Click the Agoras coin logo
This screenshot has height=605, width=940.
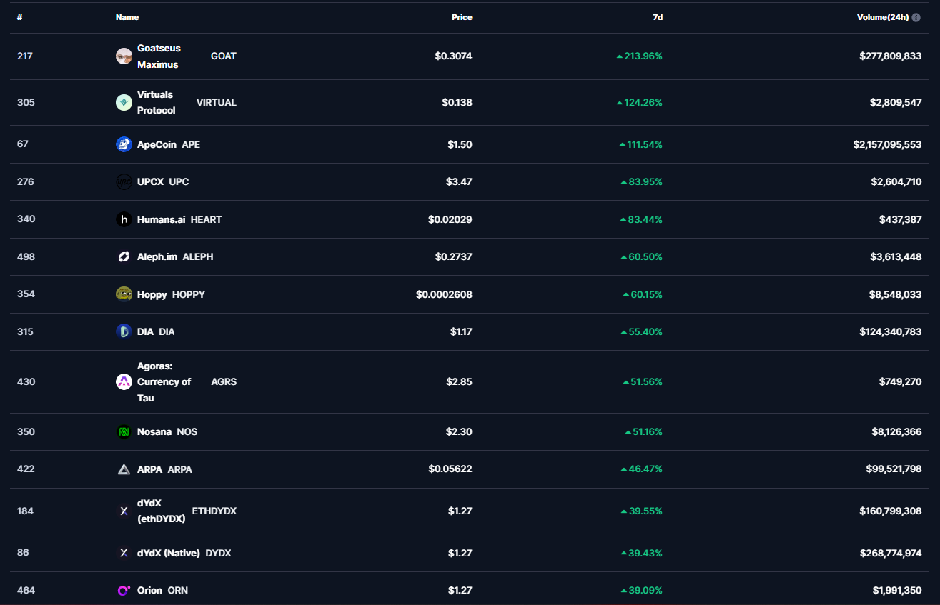(x=124, y=381)
